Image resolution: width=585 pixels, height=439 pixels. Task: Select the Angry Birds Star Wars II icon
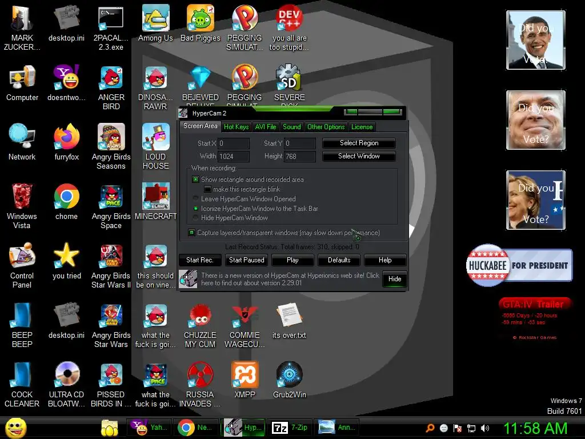click(111, 265)
